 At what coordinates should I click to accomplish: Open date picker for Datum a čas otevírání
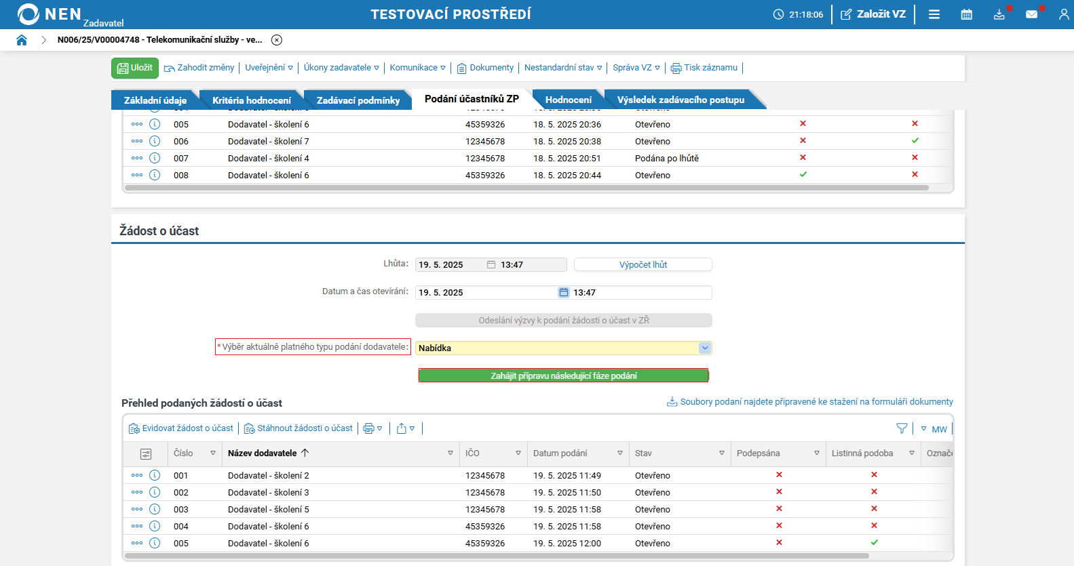pos(563,292)
